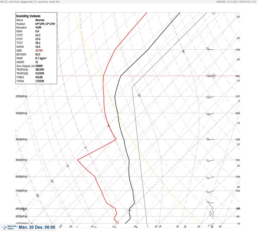Click the wind barb at 400 hPa
Image resolution: width=258 pixels, height=231 pixels.
[210, 139]
